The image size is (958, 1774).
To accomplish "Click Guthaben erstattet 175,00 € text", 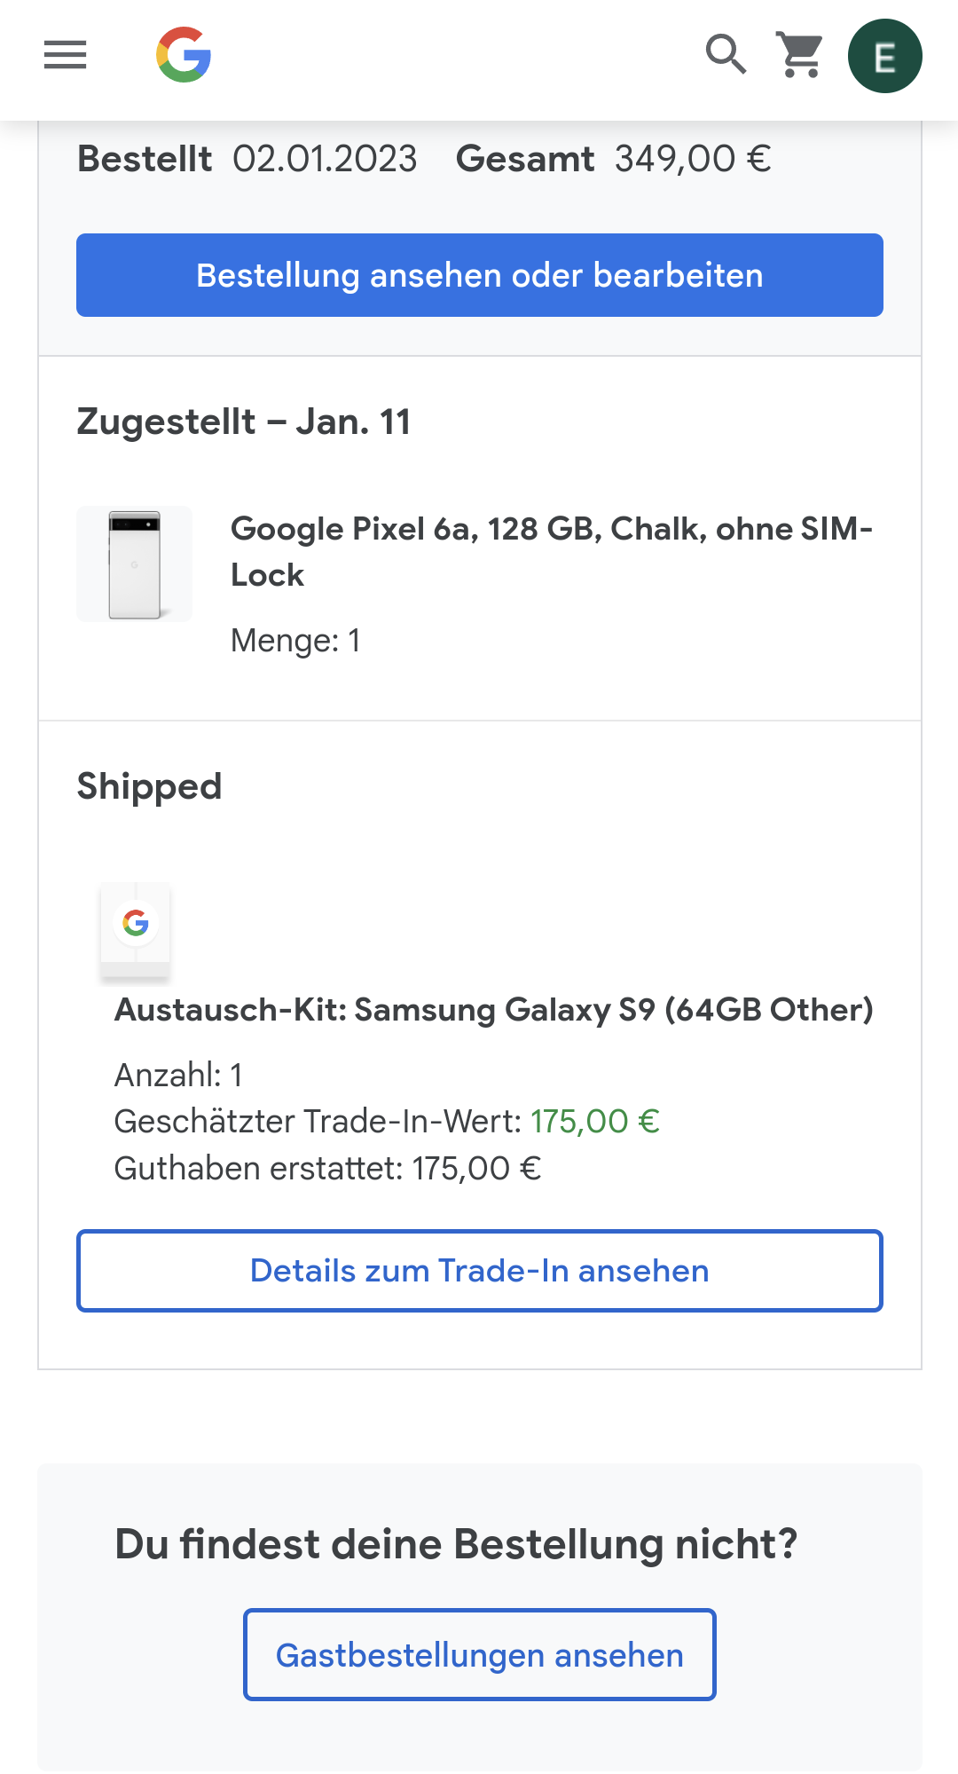I will click(x=327, y=1169).
